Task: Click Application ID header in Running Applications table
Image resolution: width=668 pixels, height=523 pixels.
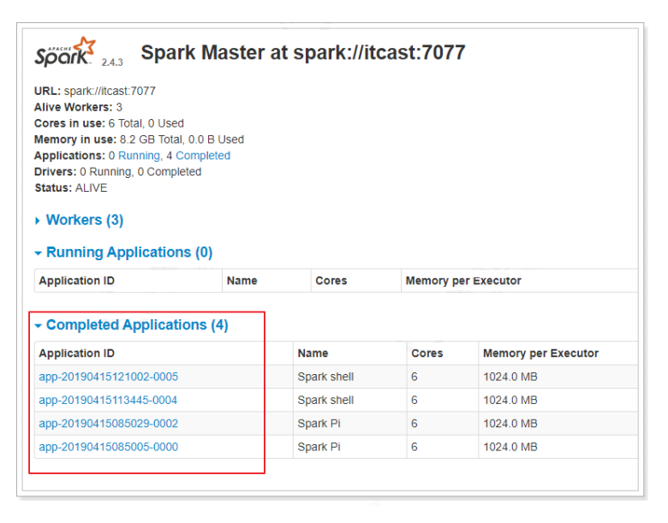Action: [x=77, y=281]
